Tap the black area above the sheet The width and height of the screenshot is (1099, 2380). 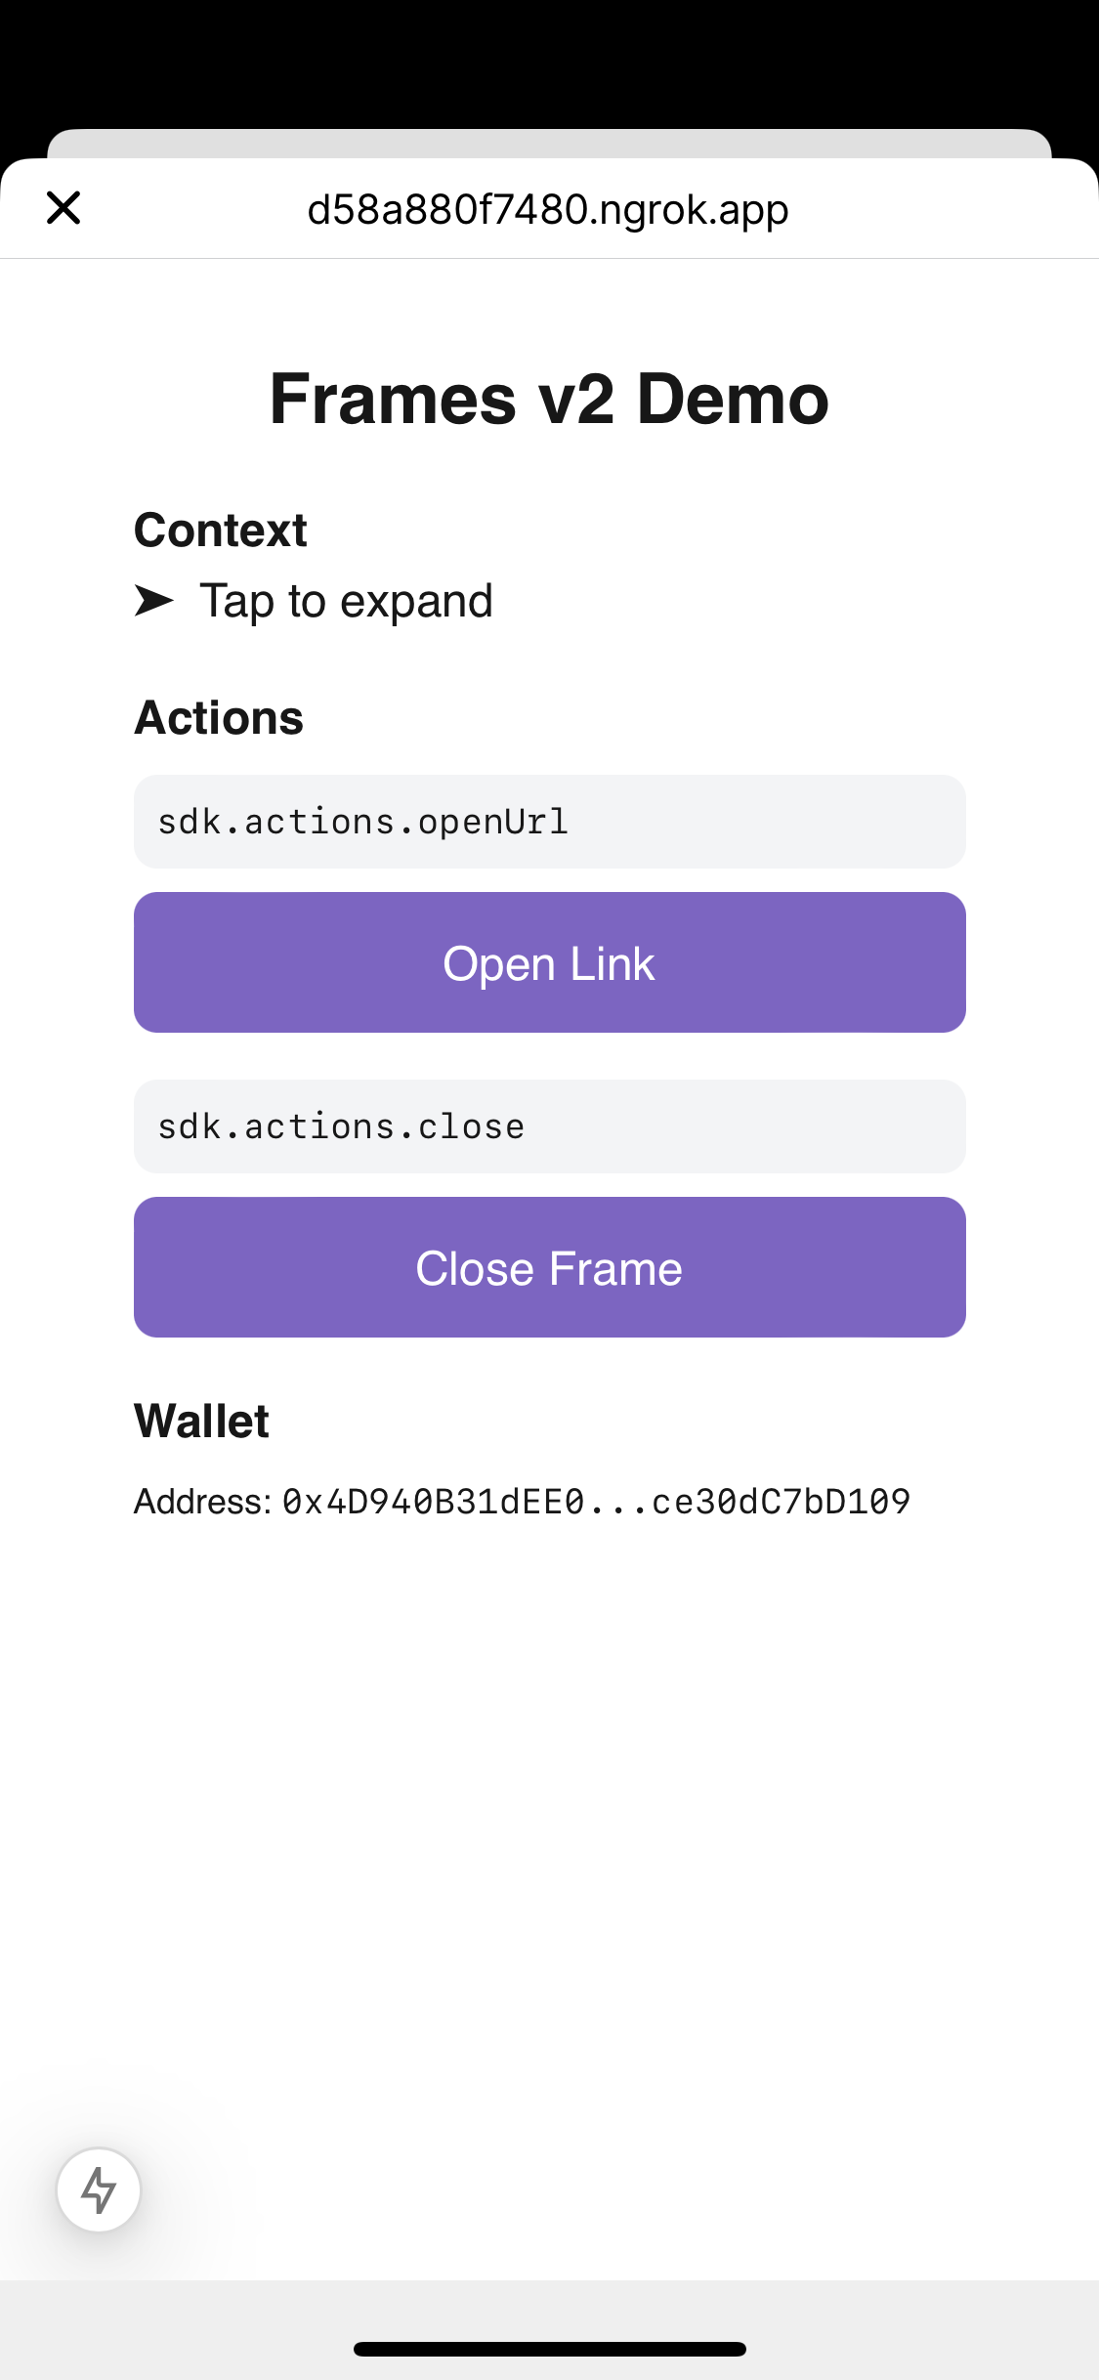(x=549, y=59)
